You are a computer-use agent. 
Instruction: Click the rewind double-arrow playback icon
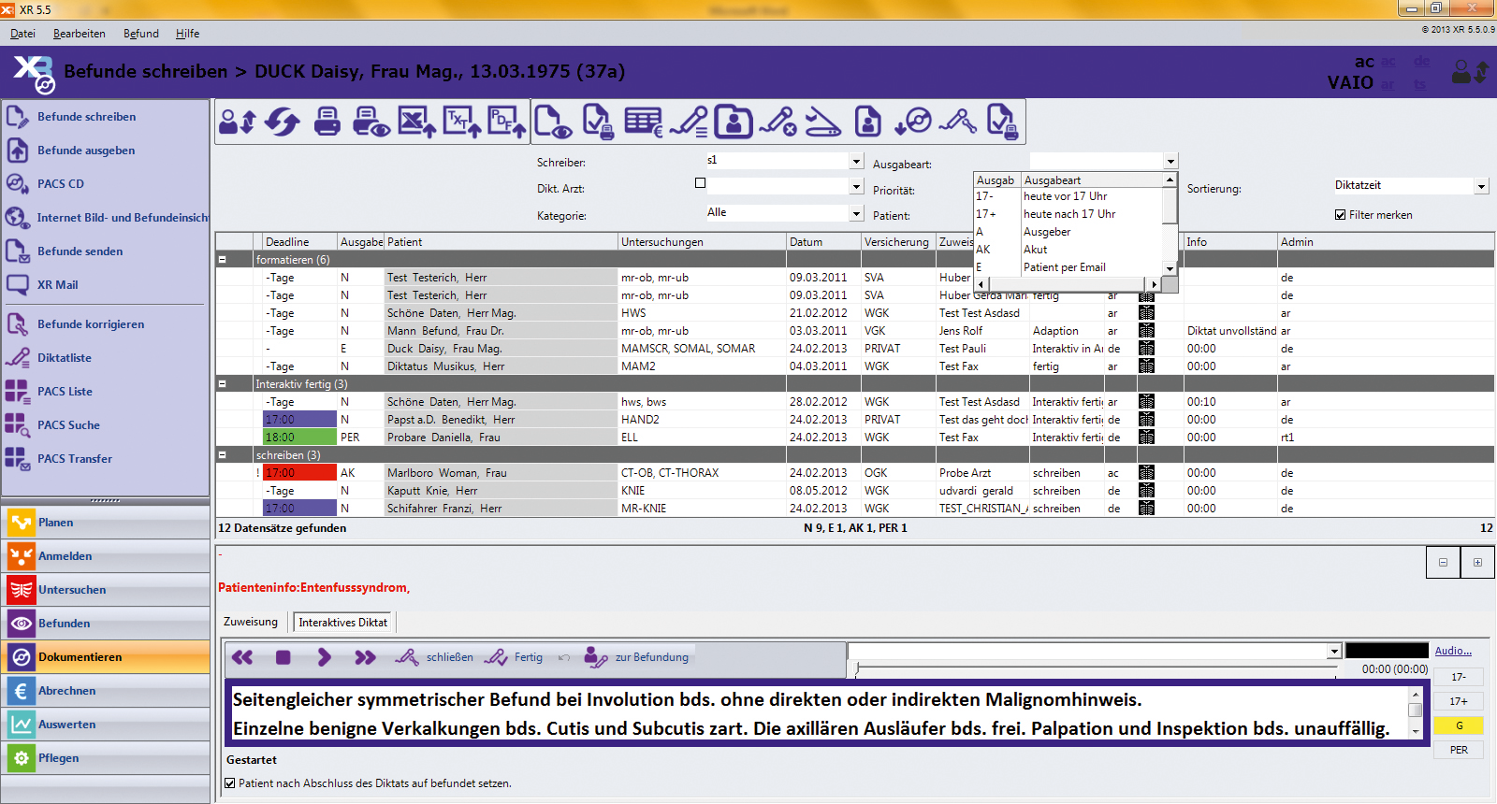[242, 657]
